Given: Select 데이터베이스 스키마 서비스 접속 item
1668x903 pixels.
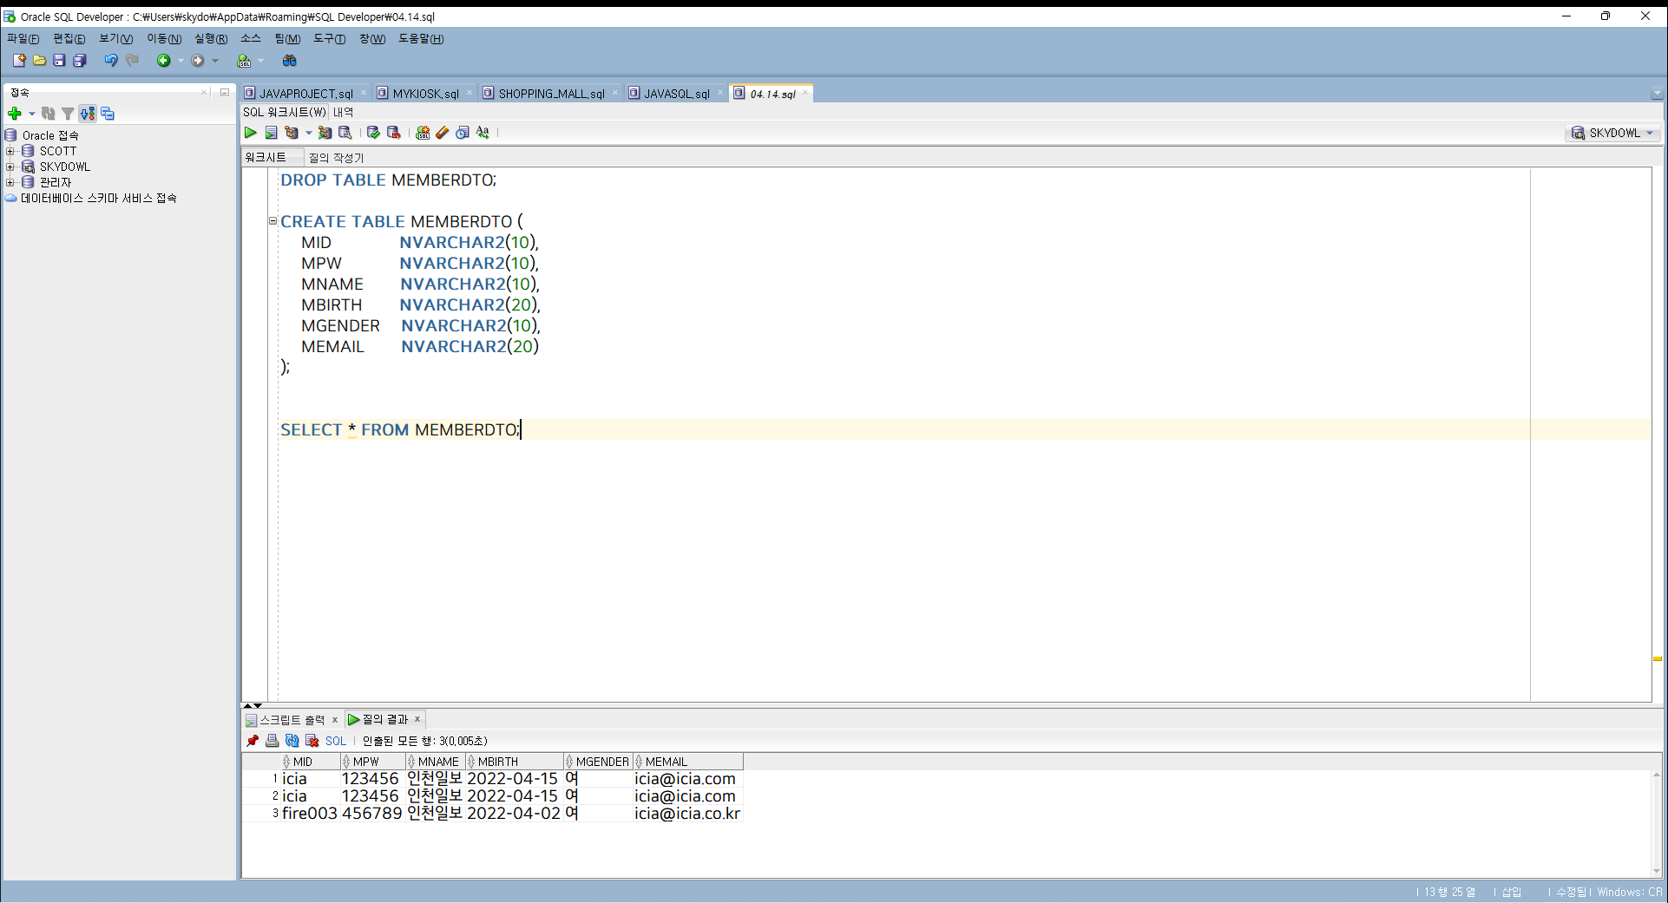Looking at the screenshot, I should [x=99, y=198].
